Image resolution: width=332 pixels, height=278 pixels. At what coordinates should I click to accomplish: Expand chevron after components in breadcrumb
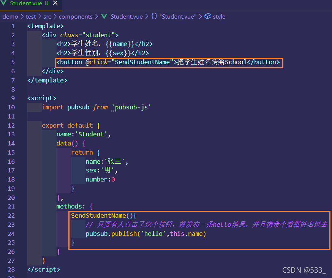(96, 16)
